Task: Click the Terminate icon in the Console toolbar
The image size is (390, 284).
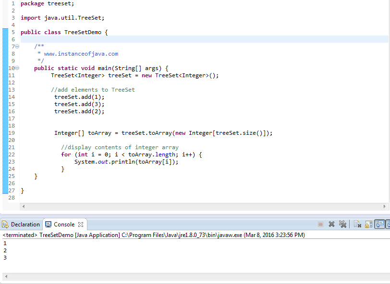Action: pos(320,224)
